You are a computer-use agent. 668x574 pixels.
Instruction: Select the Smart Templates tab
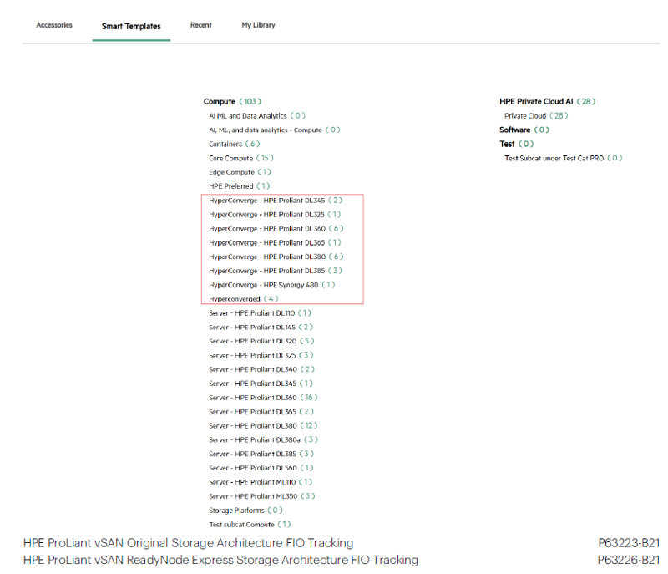131,27
